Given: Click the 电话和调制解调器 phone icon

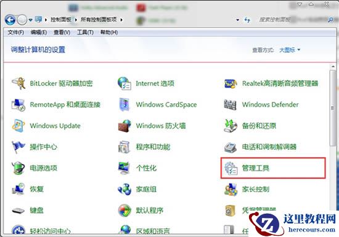Looking at the screenshot, I should point(231,147).
